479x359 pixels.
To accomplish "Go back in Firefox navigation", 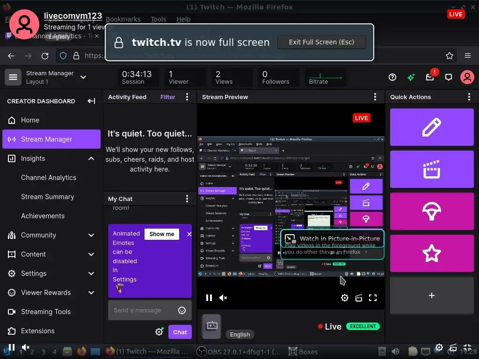I will [x=11, y=56].
